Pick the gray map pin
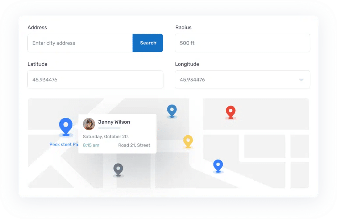Image resolution: width=337 pixels, height=219 pixels. (118, 170)
